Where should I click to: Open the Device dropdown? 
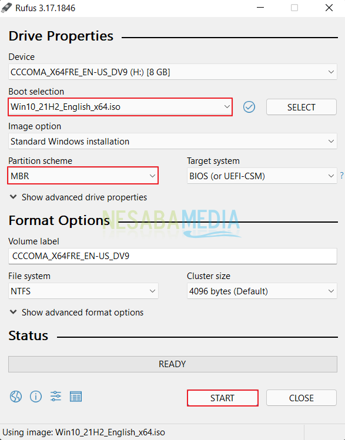[173, 72]
